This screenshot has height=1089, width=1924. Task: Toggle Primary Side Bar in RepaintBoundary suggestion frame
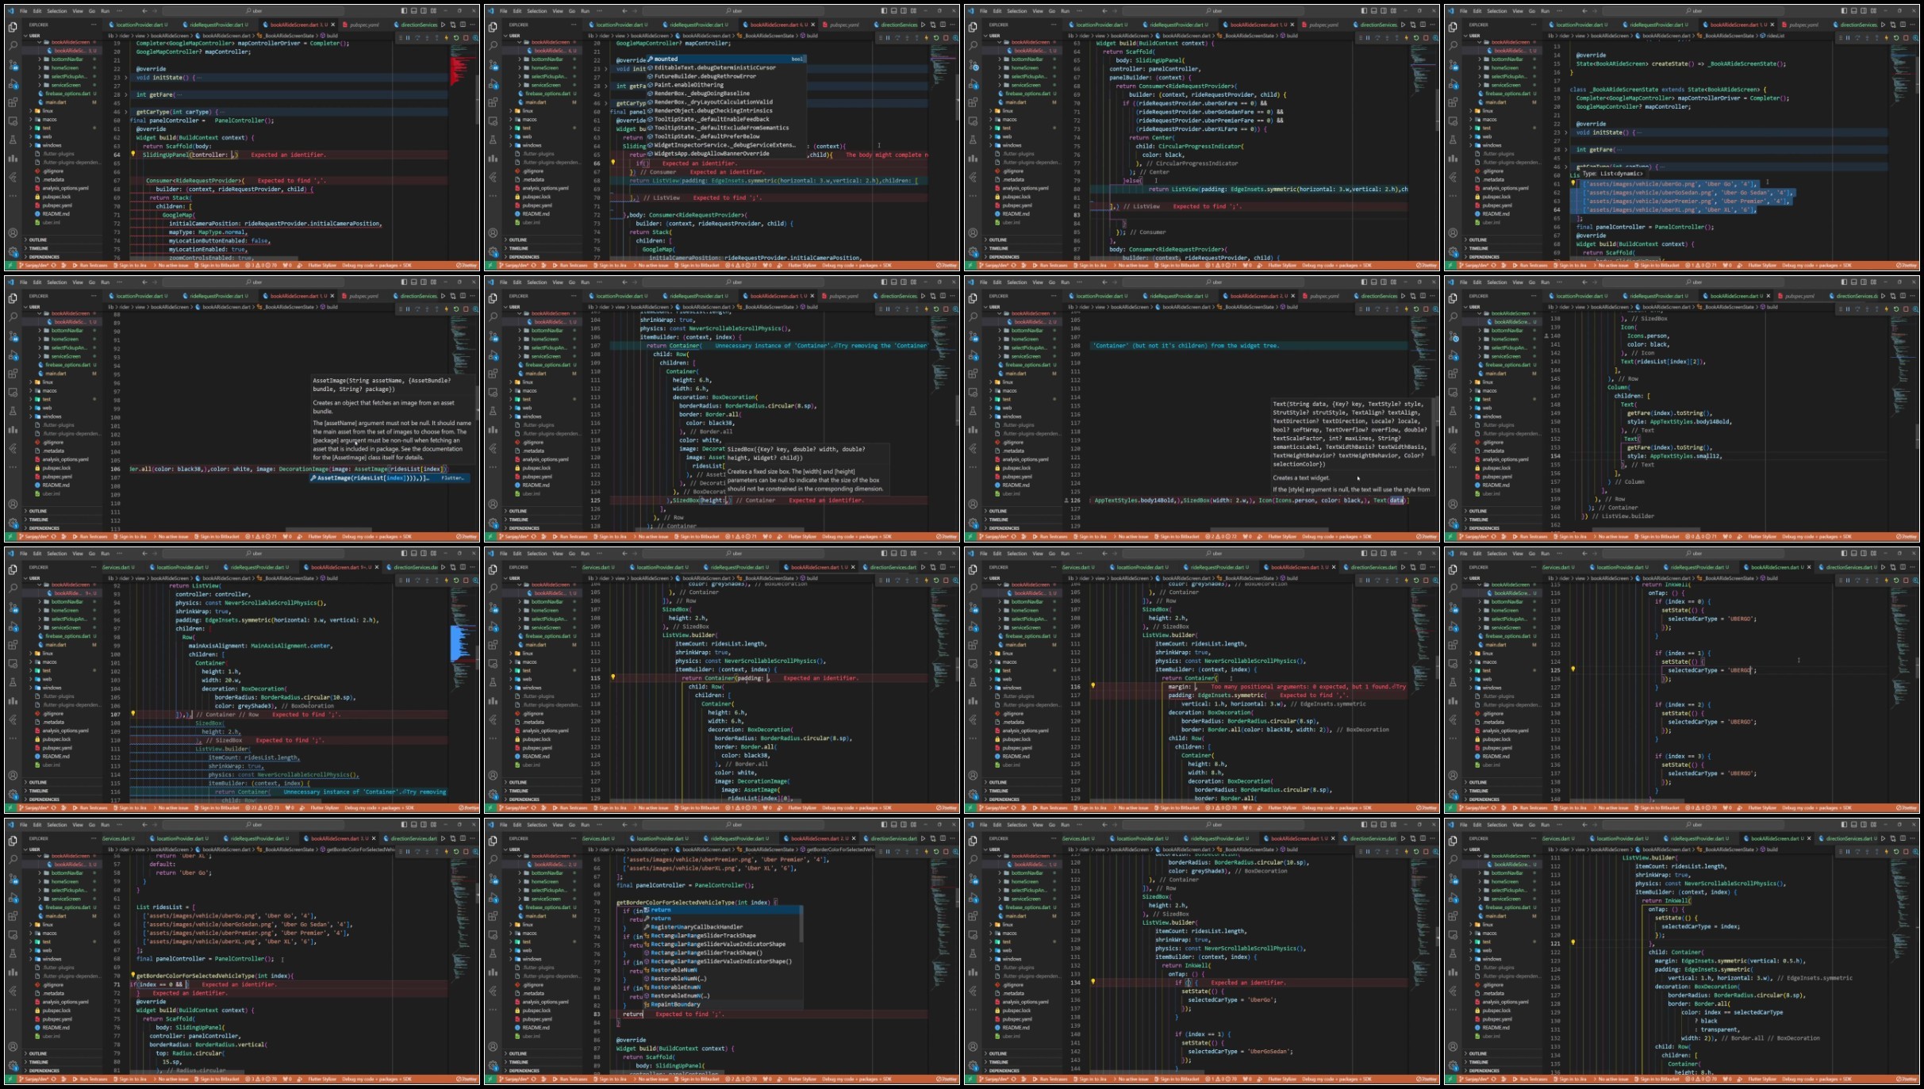pyautogui.click(x=884, y=825)
